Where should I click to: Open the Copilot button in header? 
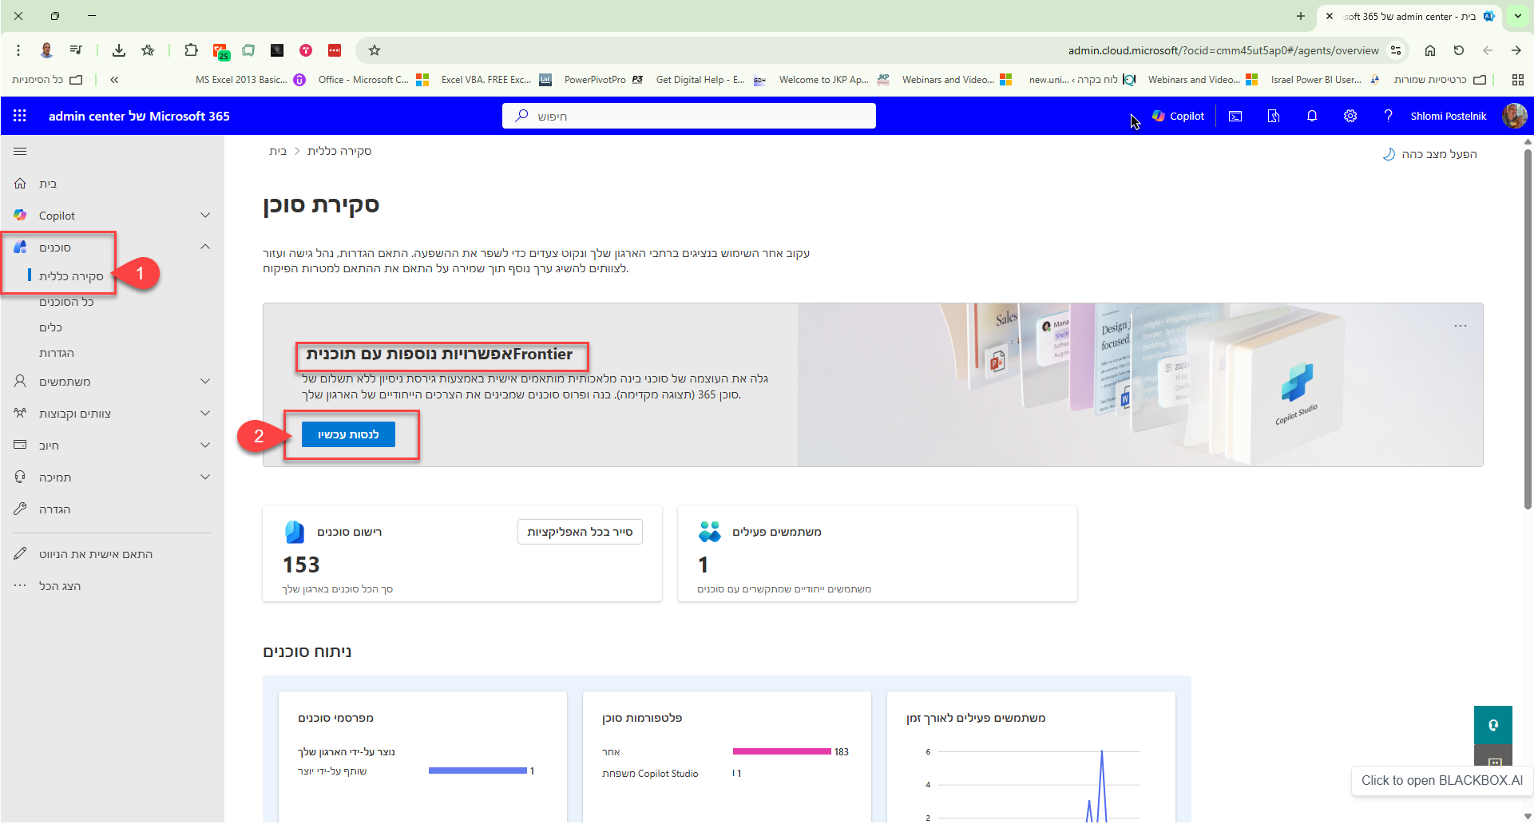click(1178, 116)
